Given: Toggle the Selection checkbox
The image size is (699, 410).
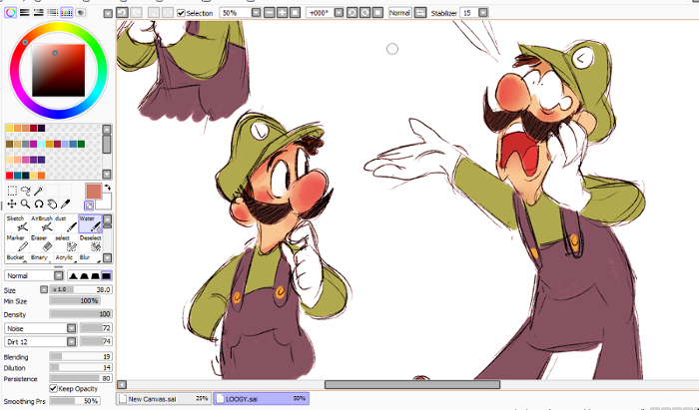Looking at the screenshot, I should click(x=181, y=13).
